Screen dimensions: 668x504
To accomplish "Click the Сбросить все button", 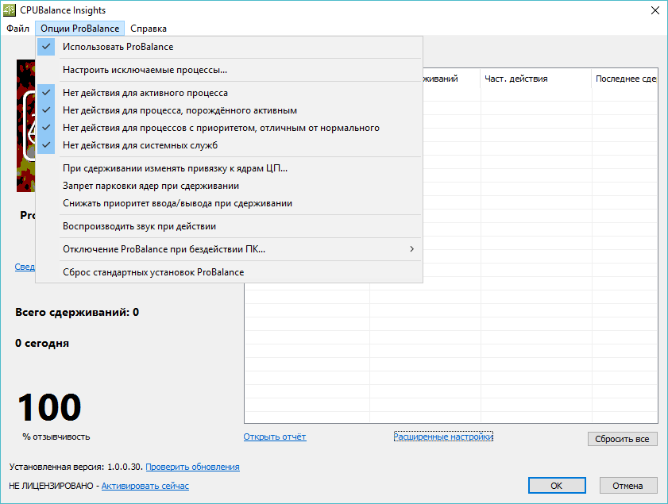I will (622, 439).
